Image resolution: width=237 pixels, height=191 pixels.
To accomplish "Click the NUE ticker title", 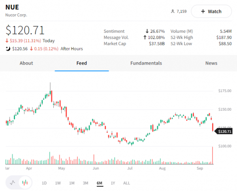I will click(12, 7).
